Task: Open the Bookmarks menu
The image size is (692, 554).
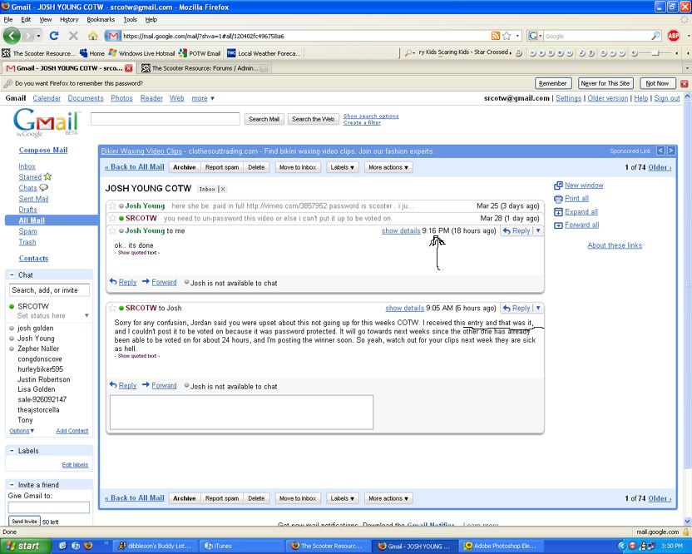Action: click(101, 19)
